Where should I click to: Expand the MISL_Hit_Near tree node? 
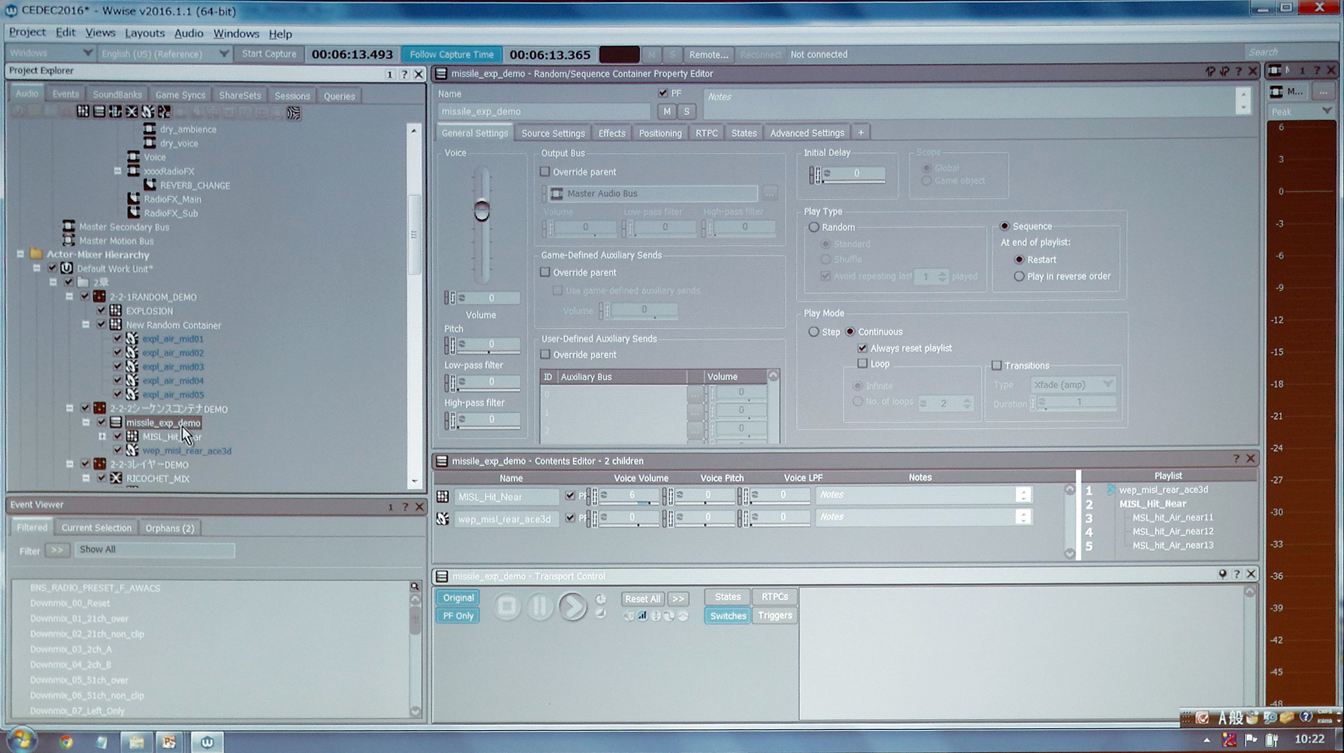pyautogui.click(x=102, y=436)
